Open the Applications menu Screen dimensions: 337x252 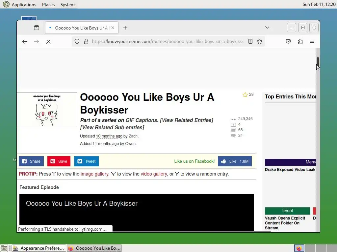click(24, 5)
